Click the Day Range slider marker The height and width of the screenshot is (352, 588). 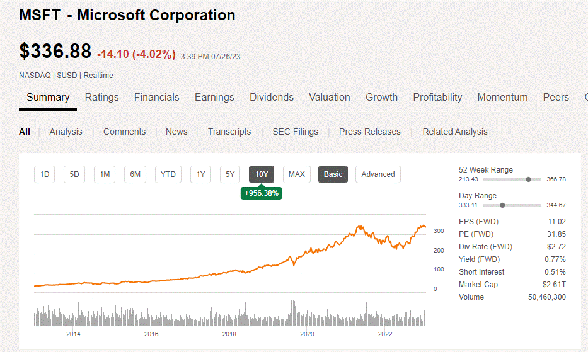pyautogui.click(x=502, y=205)
